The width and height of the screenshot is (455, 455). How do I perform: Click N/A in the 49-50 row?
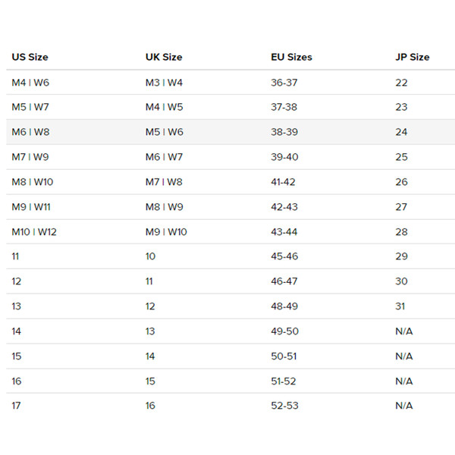[x=403, y=331]
